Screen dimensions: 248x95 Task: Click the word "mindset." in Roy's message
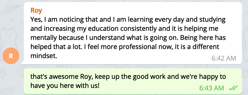click(44, 56)
